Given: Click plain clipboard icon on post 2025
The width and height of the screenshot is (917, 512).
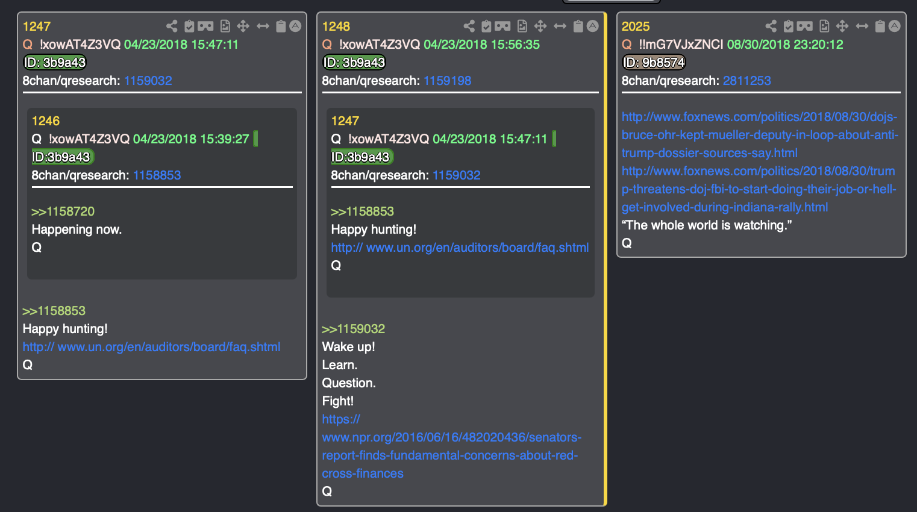Looking at the screenshot, I should click(x=880, y=26).
